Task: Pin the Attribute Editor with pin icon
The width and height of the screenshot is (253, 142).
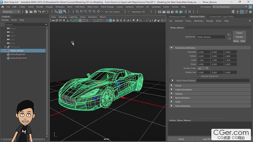Action: 250,21
